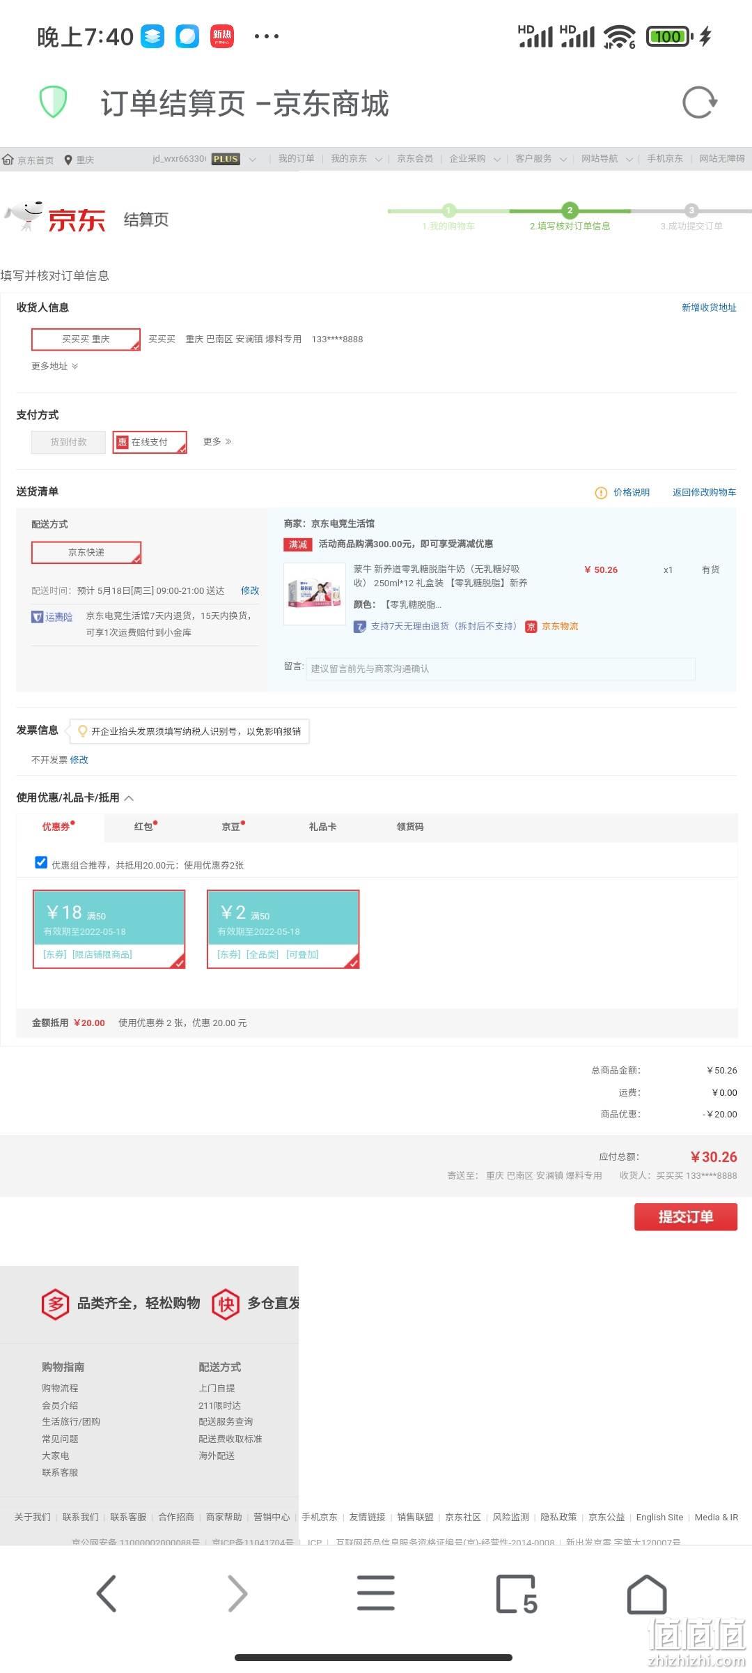Toggle the ¥2 满50 coupon

[x=283, y=929]
